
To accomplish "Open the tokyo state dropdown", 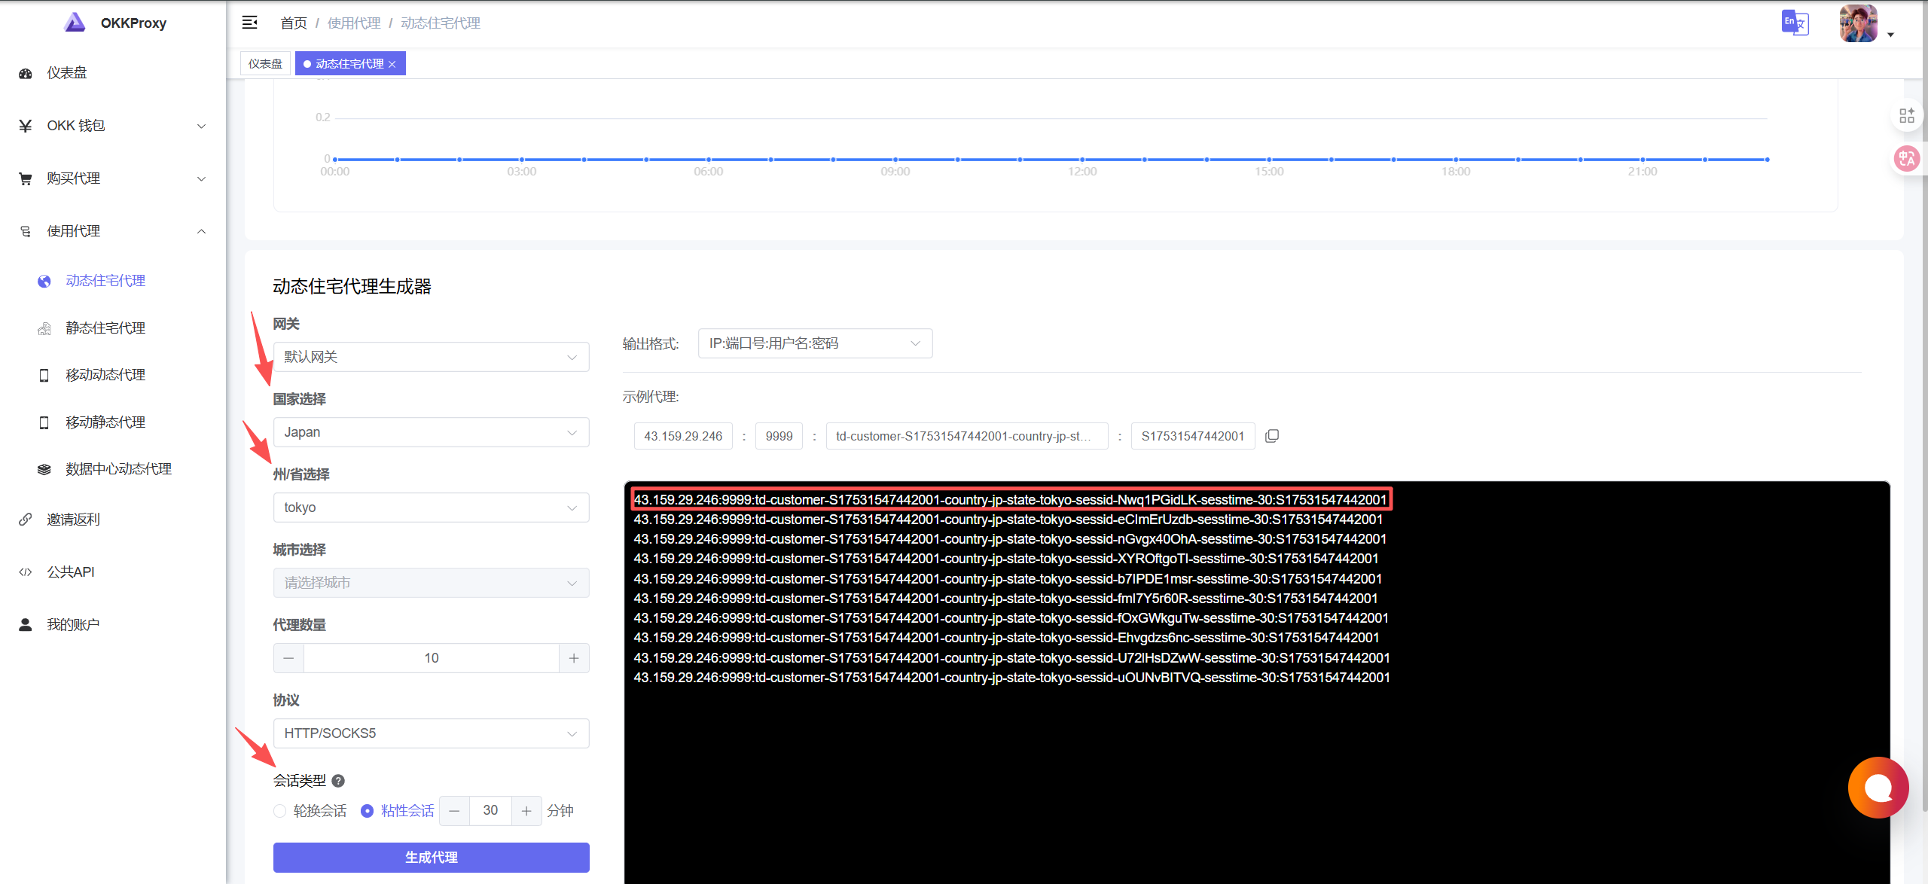I will (x=431, y=508).
